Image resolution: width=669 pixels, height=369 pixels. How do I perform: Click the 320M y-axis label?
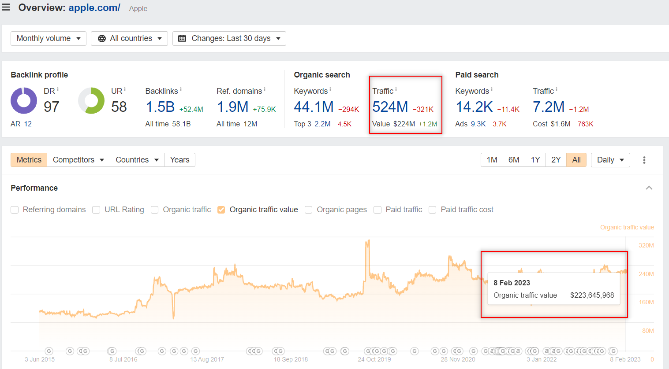[x=646, y=246]
